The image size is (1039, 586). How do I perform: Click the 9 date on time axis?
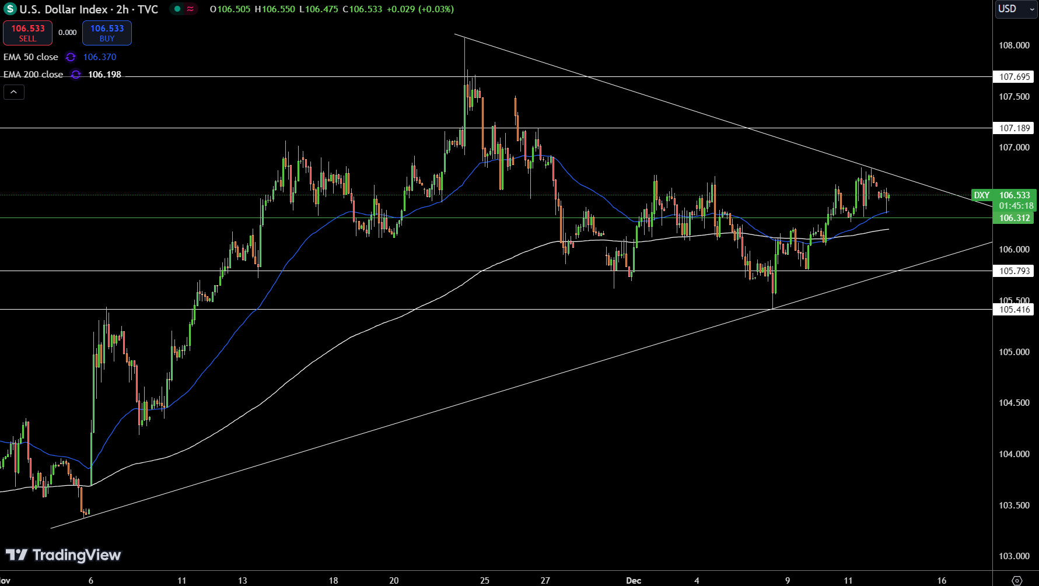pos(788,581)
